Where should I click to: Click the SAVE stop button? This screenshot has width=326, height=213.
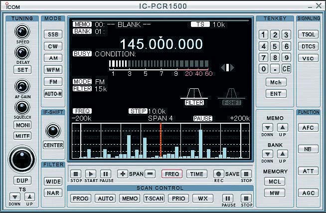[x=246, y=174]
